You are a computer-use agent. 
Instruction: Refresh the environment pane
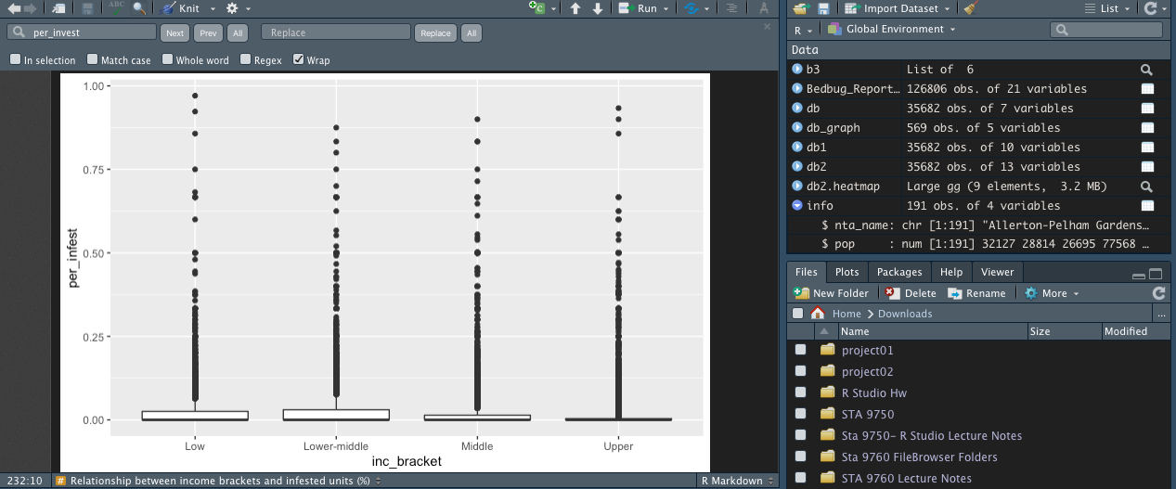[1152, 8]
